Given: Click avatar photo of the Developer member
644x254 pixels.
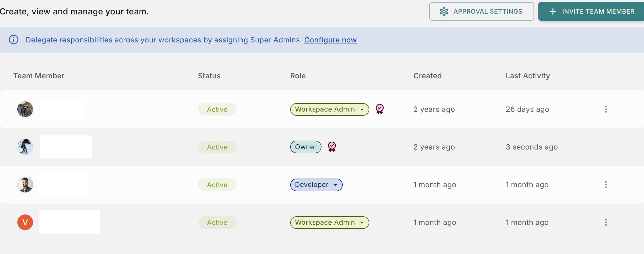Looking at the screenshot, I should coord(25,185).
